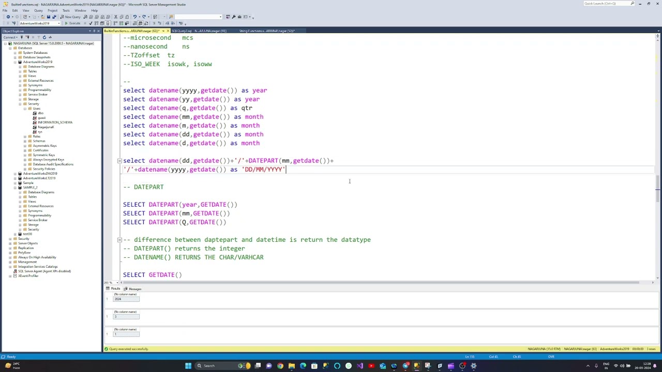Close the BuiltinFunctions.sql tab
Image resolution: width=662 pixels, height=372 pixels.
[168, 31]
